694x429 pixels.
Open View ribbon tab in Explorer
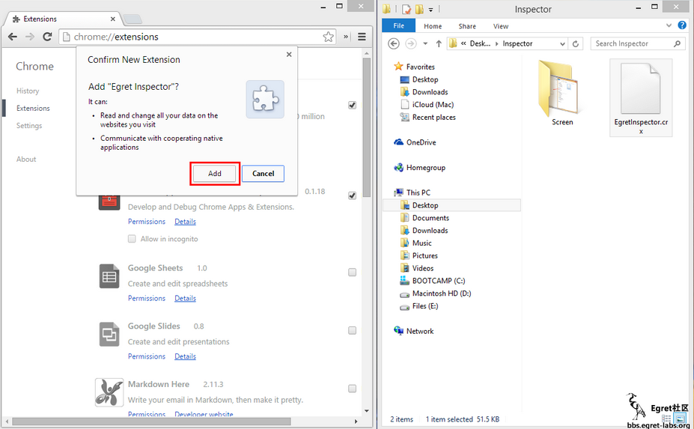tap(501, 26)
